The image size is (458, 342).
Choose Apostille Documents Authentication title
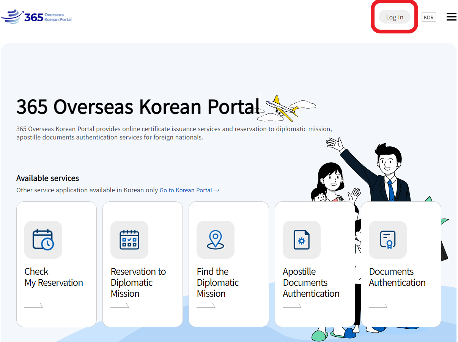tap(311, 282)
